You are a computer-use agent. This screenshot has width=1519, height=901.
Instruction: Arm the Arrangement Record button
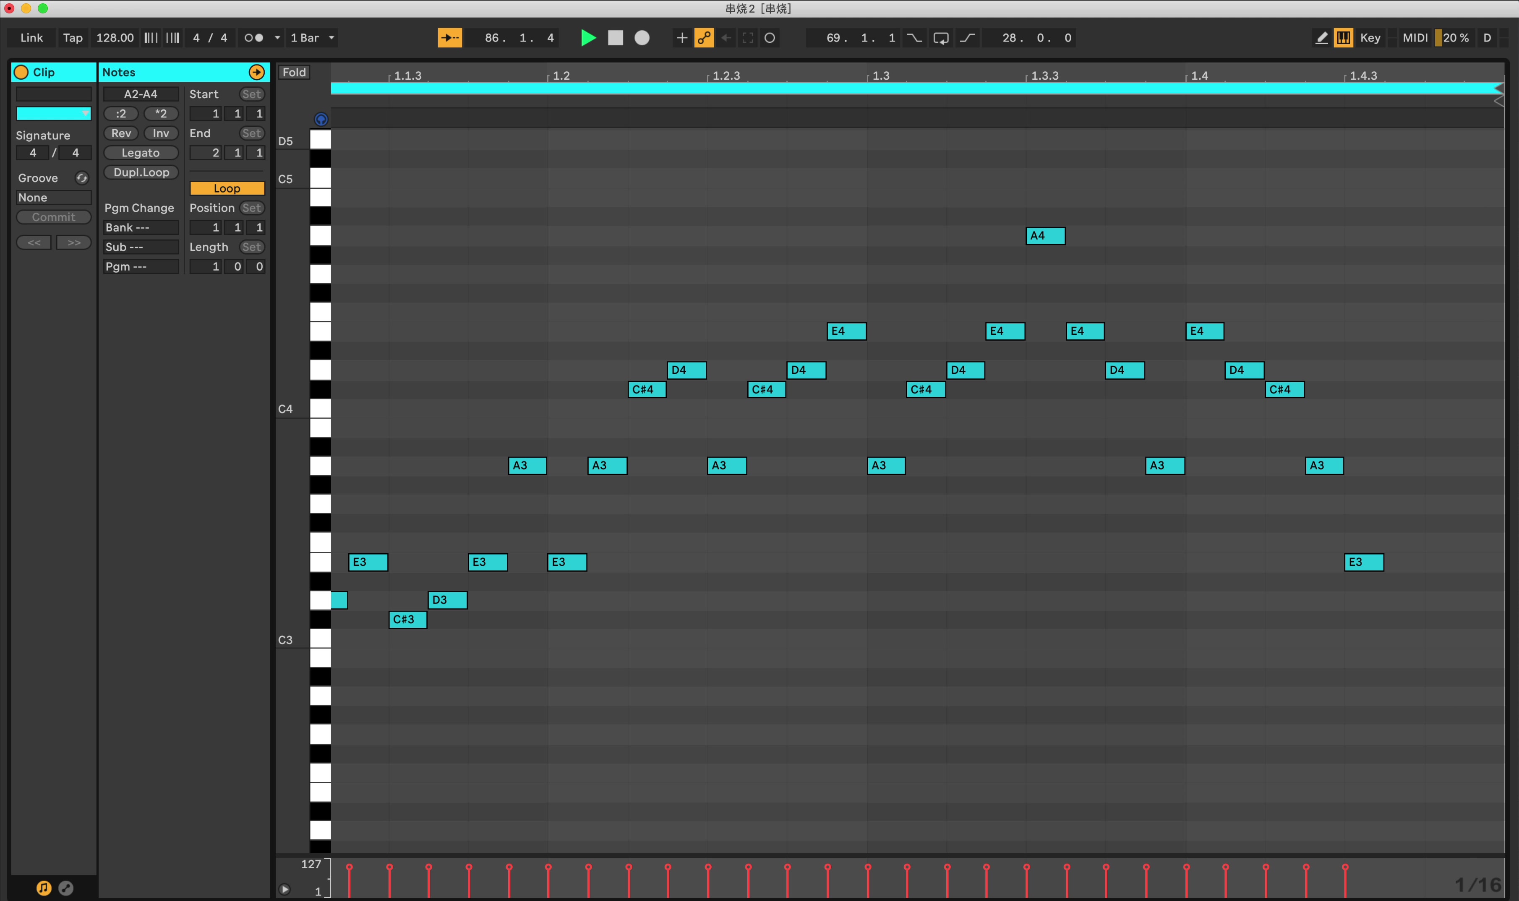tap(642, 38)
